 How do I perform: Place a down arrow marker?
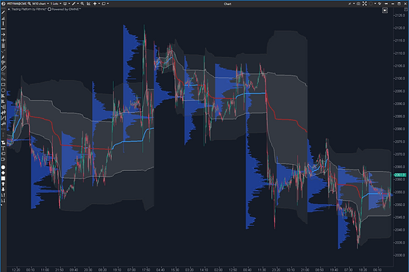3,190
